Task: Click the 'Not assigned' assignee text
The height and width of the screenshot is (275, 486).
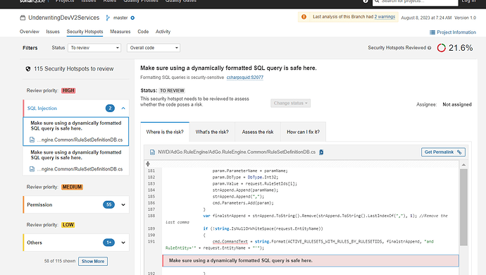Action: [457, 104]
